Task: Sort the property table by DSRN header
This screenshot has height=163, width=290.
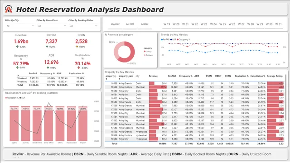Action: (208, 76)
